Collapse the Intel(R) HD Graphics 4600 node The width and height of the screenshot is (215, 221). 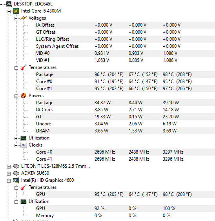click(9, 181)
